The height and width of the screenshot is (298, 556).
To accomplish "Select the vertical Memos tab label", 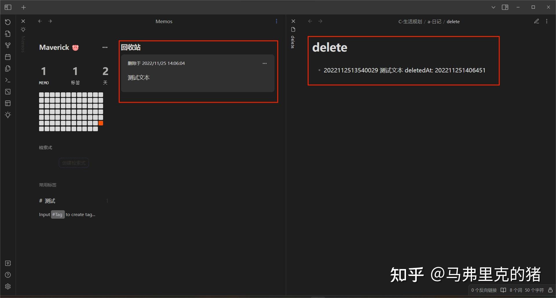I will pyautogui.click(x=23, y=43).
